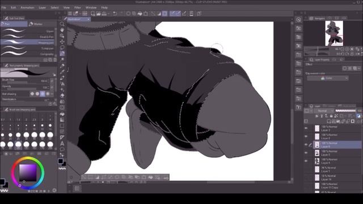Viewport: 363px width, 204px height.
Task: Switch to the Pen sub tool tab
Action: [x=14, y=24]
